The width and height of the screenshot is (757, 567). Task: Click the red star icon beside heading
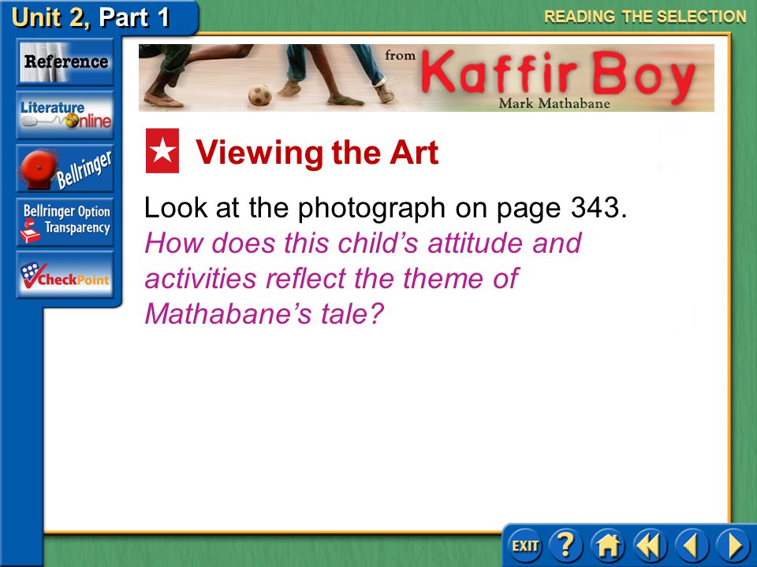point(162,151)
